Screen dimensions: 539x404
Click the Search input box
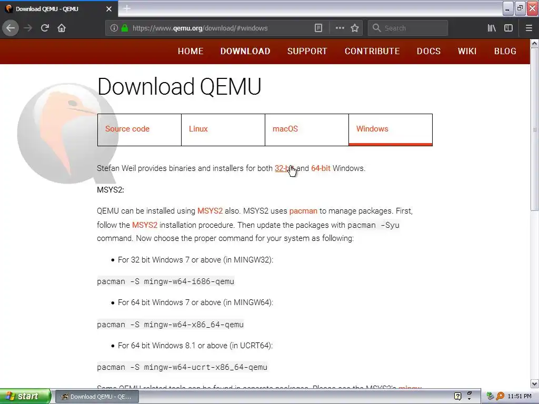click(x=408, y=28)
